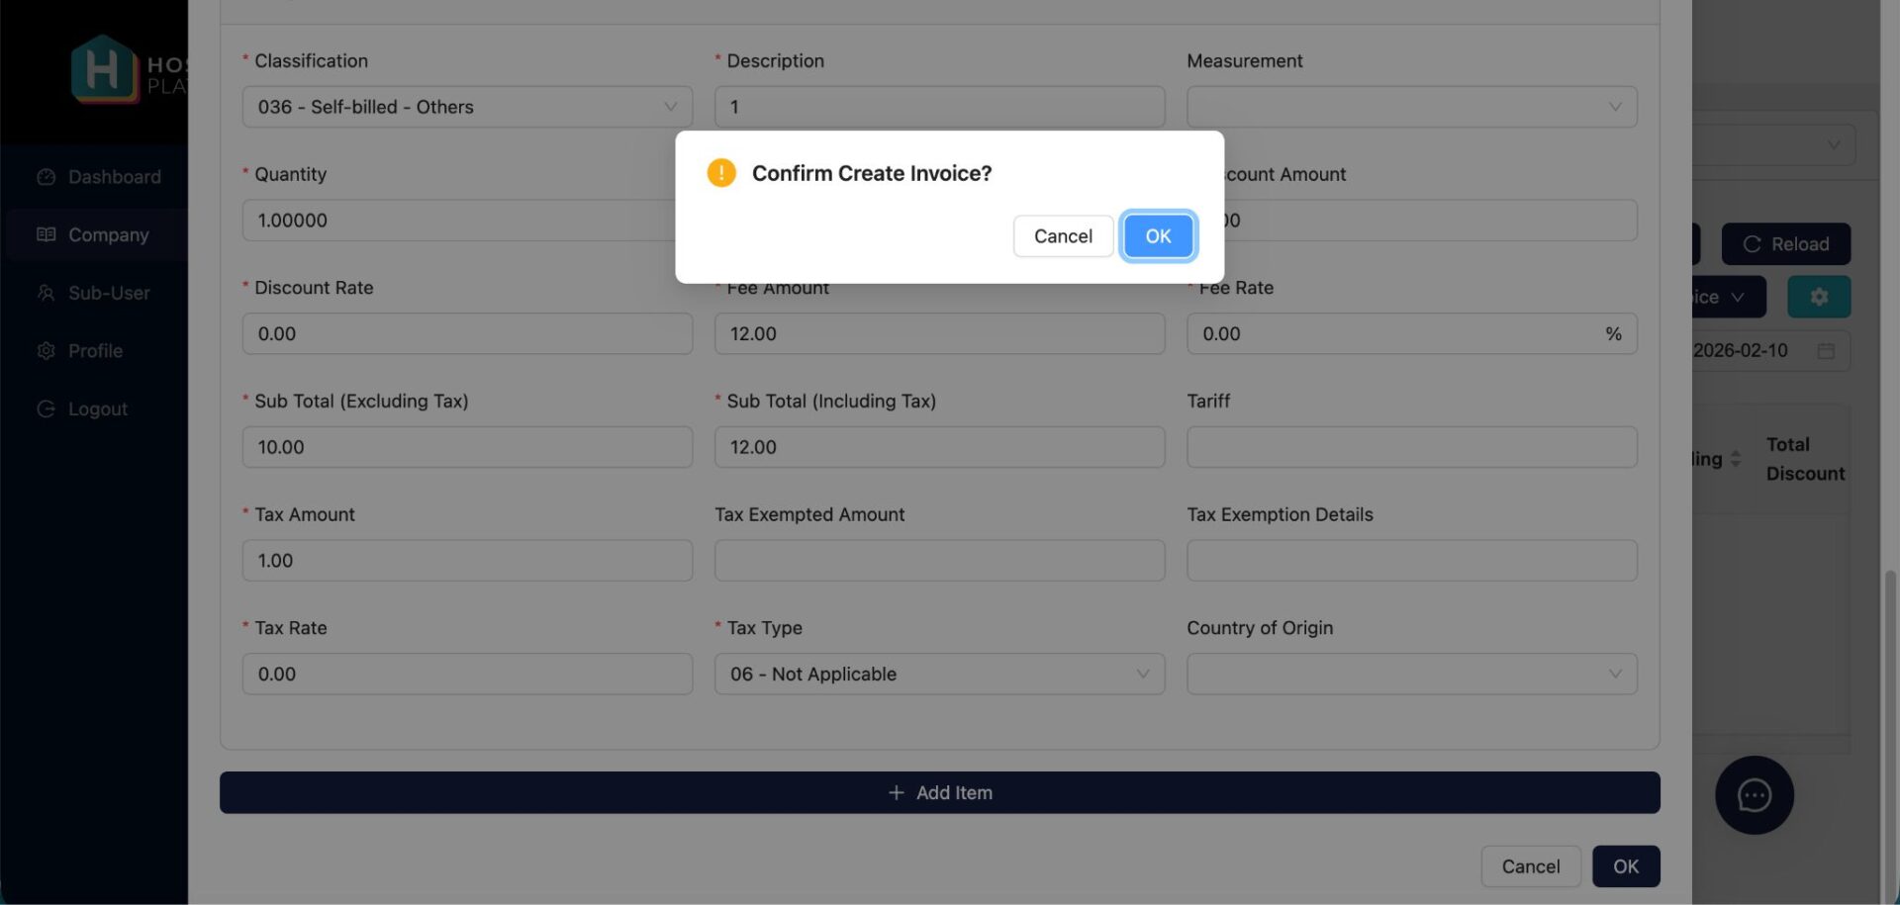Click the reload circular arrow icon
Viewport: 1900px width, 905px height.
(1752, 244)
